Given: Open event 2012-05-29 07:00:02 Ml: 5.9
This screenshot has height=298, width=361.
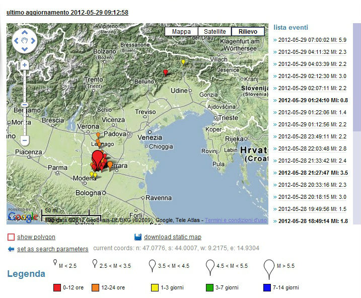Looking at the screenshot, I should 312,40.
